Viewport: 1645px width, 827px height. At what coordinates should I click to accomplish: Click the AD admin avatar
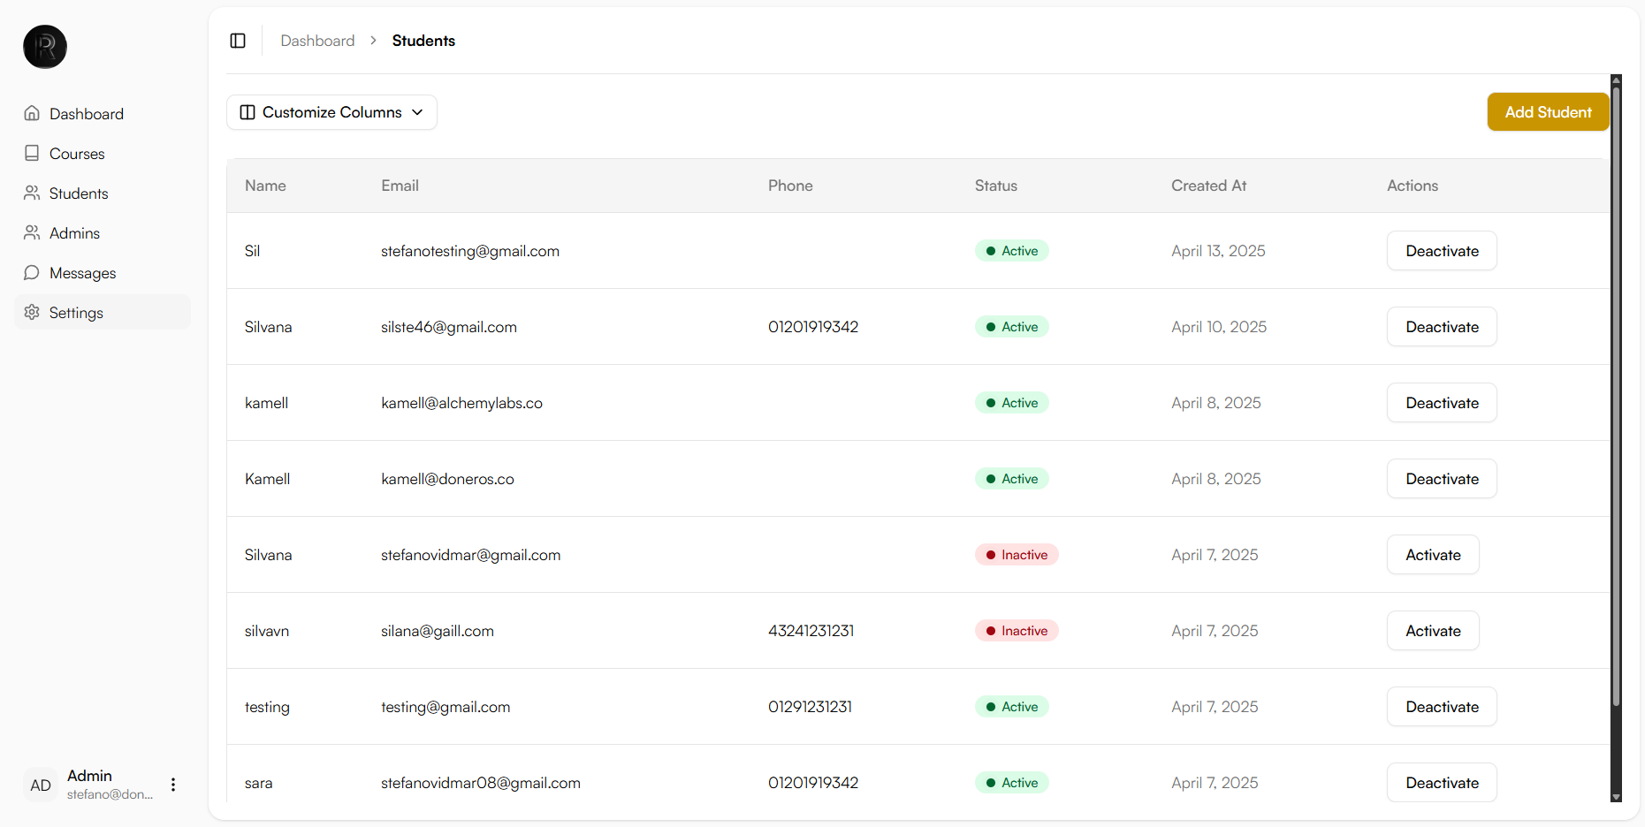pos(41,785)
